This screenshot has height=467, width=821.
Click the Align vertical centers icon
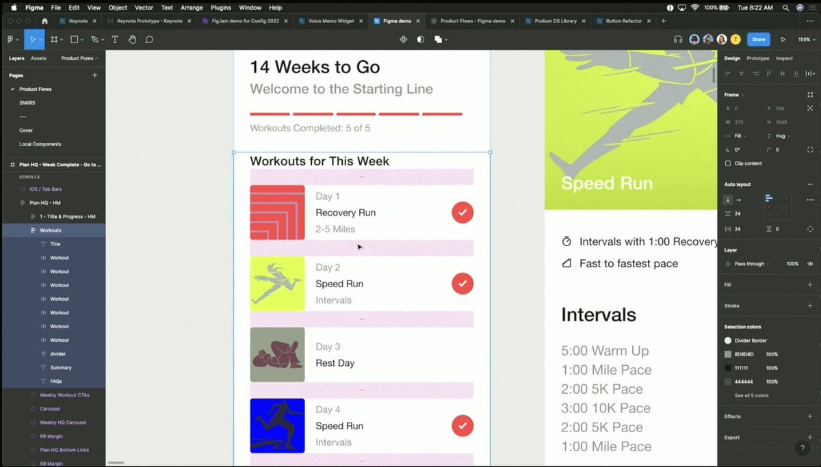click(783, 73)
